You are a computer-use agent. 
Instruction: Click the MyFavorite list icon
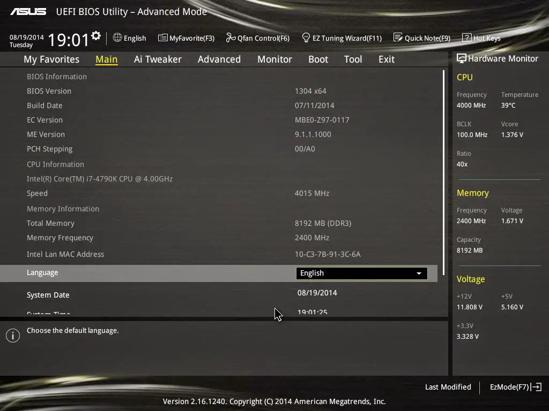click(x=163, y=38)
